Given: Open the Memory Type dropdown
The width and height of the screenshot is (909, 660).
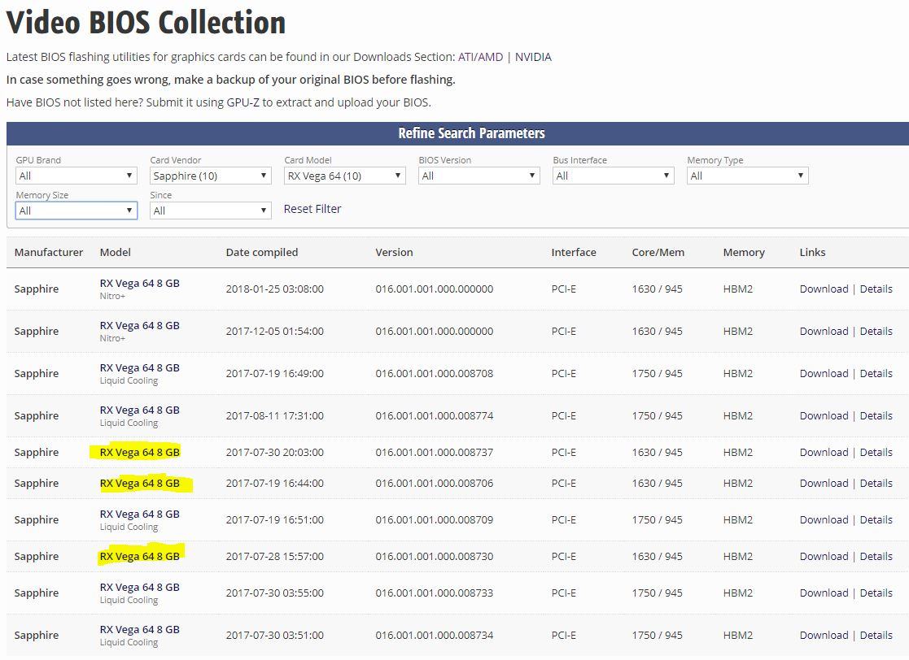Looking at the screenshot, I should (747, 176).
